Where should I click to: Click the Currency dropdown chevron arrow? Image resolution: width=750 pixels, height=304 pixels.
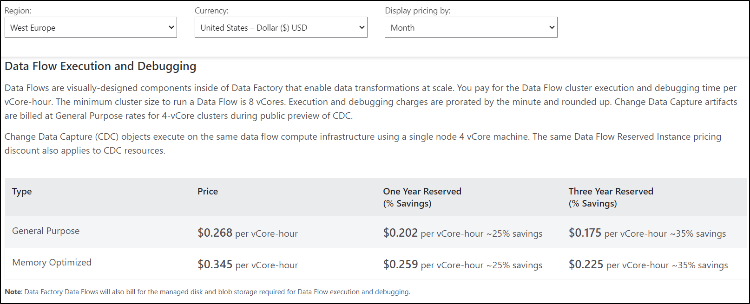coord(362,27)
